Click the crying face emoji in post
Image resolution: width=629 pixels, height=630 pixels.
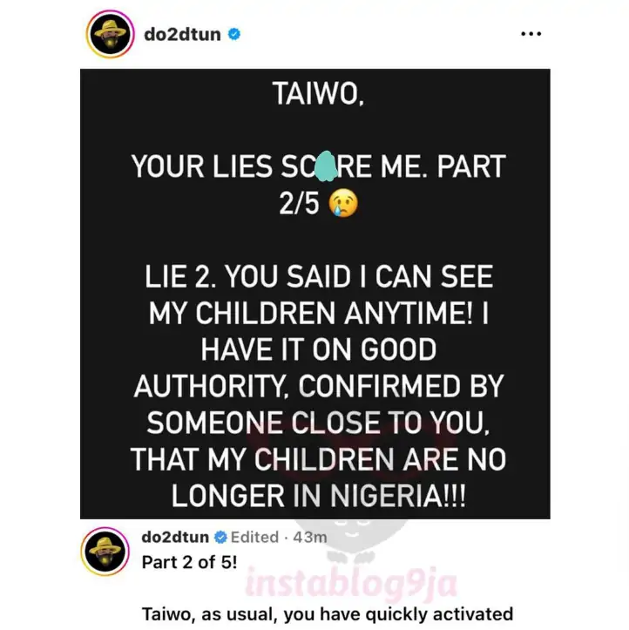coord(343,203)
